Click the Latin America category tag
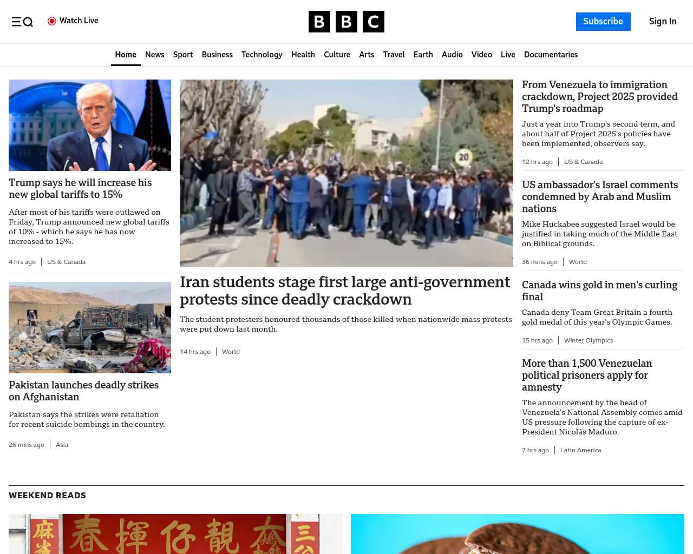The image size is (693, 554). 580,450
